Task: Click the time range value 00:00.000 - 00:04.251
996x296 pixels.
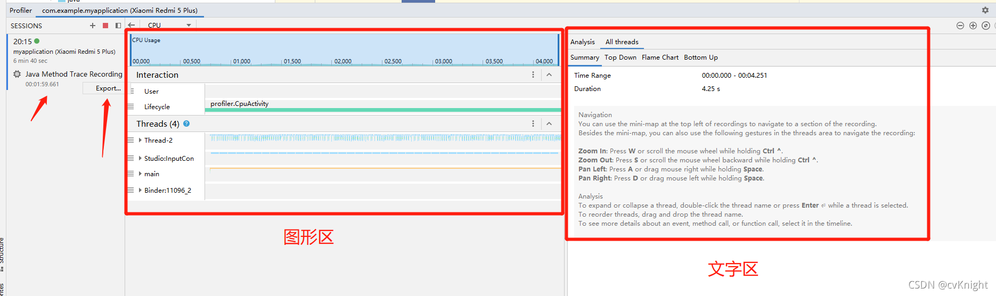Action: point(734,76)
